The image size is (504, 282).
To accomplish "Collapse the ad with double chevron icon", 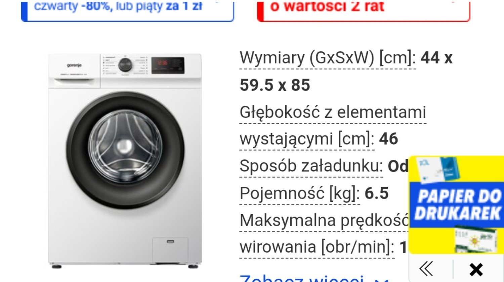I will click(x=426, y=269).
